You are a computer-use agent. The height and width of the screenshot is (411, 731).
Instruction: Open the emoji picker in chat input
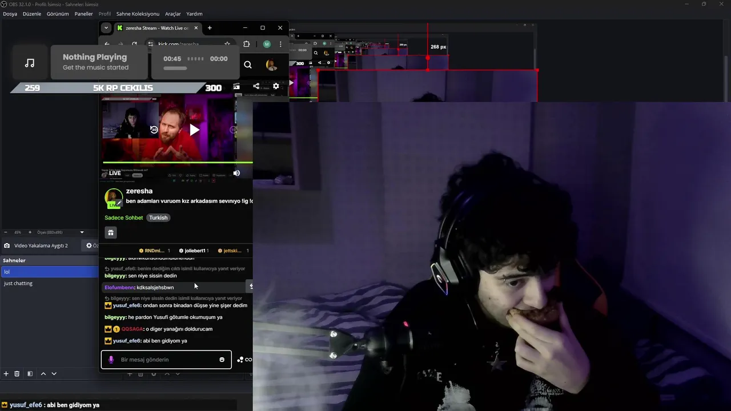222,360
